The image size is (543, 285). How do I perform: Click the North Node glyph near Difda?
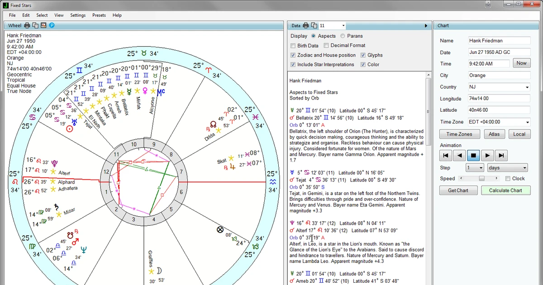[x=213, y=123]
